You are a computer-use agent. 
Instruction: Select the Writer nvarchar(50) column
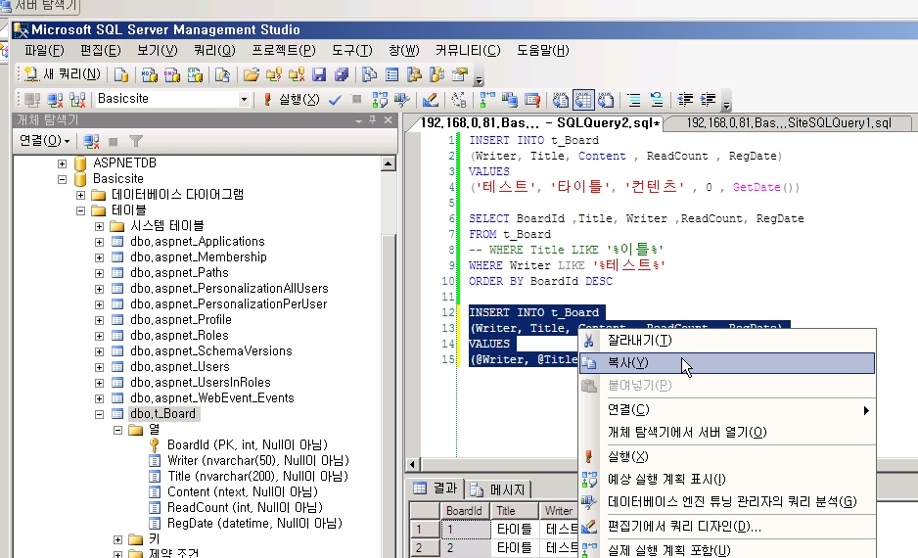258,461
